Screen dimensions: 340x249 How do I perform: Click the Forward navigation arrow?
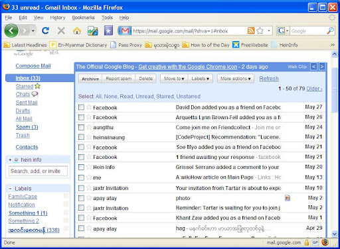click(x=25, y=30)
